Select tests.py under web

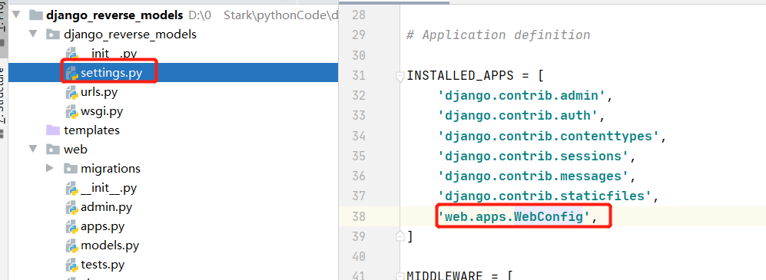point(103,265)
